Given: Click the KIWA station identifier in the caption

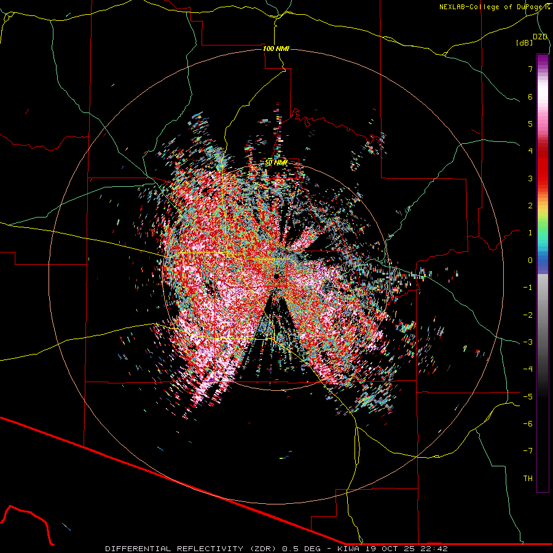Looking at the screenshot, I should tap(350, 549).
